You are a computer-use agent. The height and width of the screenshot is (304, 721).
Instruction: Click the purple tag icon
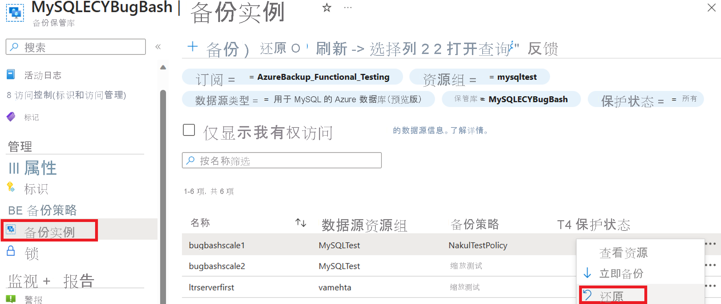(x=11, y=116)
